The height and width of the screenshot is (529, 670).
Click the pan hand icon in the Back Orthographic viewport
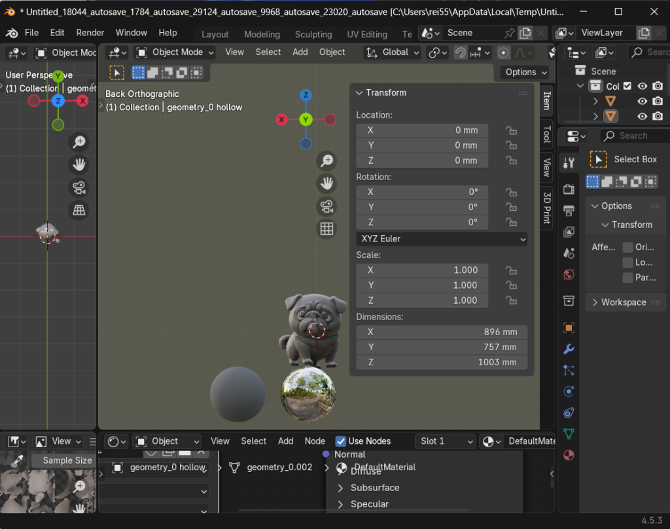coord(326,183)
